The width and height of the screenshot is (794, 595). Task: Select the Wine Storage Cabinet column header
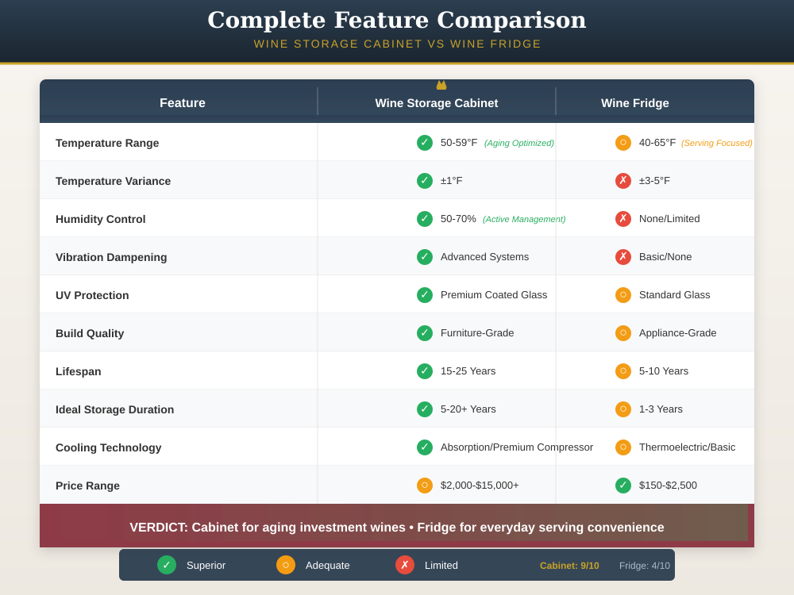coord(437,103)
